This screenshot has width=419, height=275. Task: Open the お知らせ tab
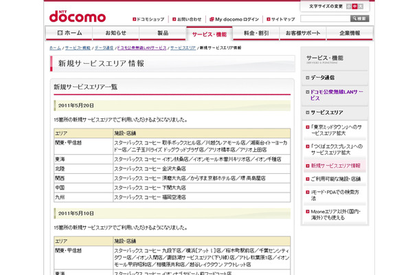click(115, 33)
